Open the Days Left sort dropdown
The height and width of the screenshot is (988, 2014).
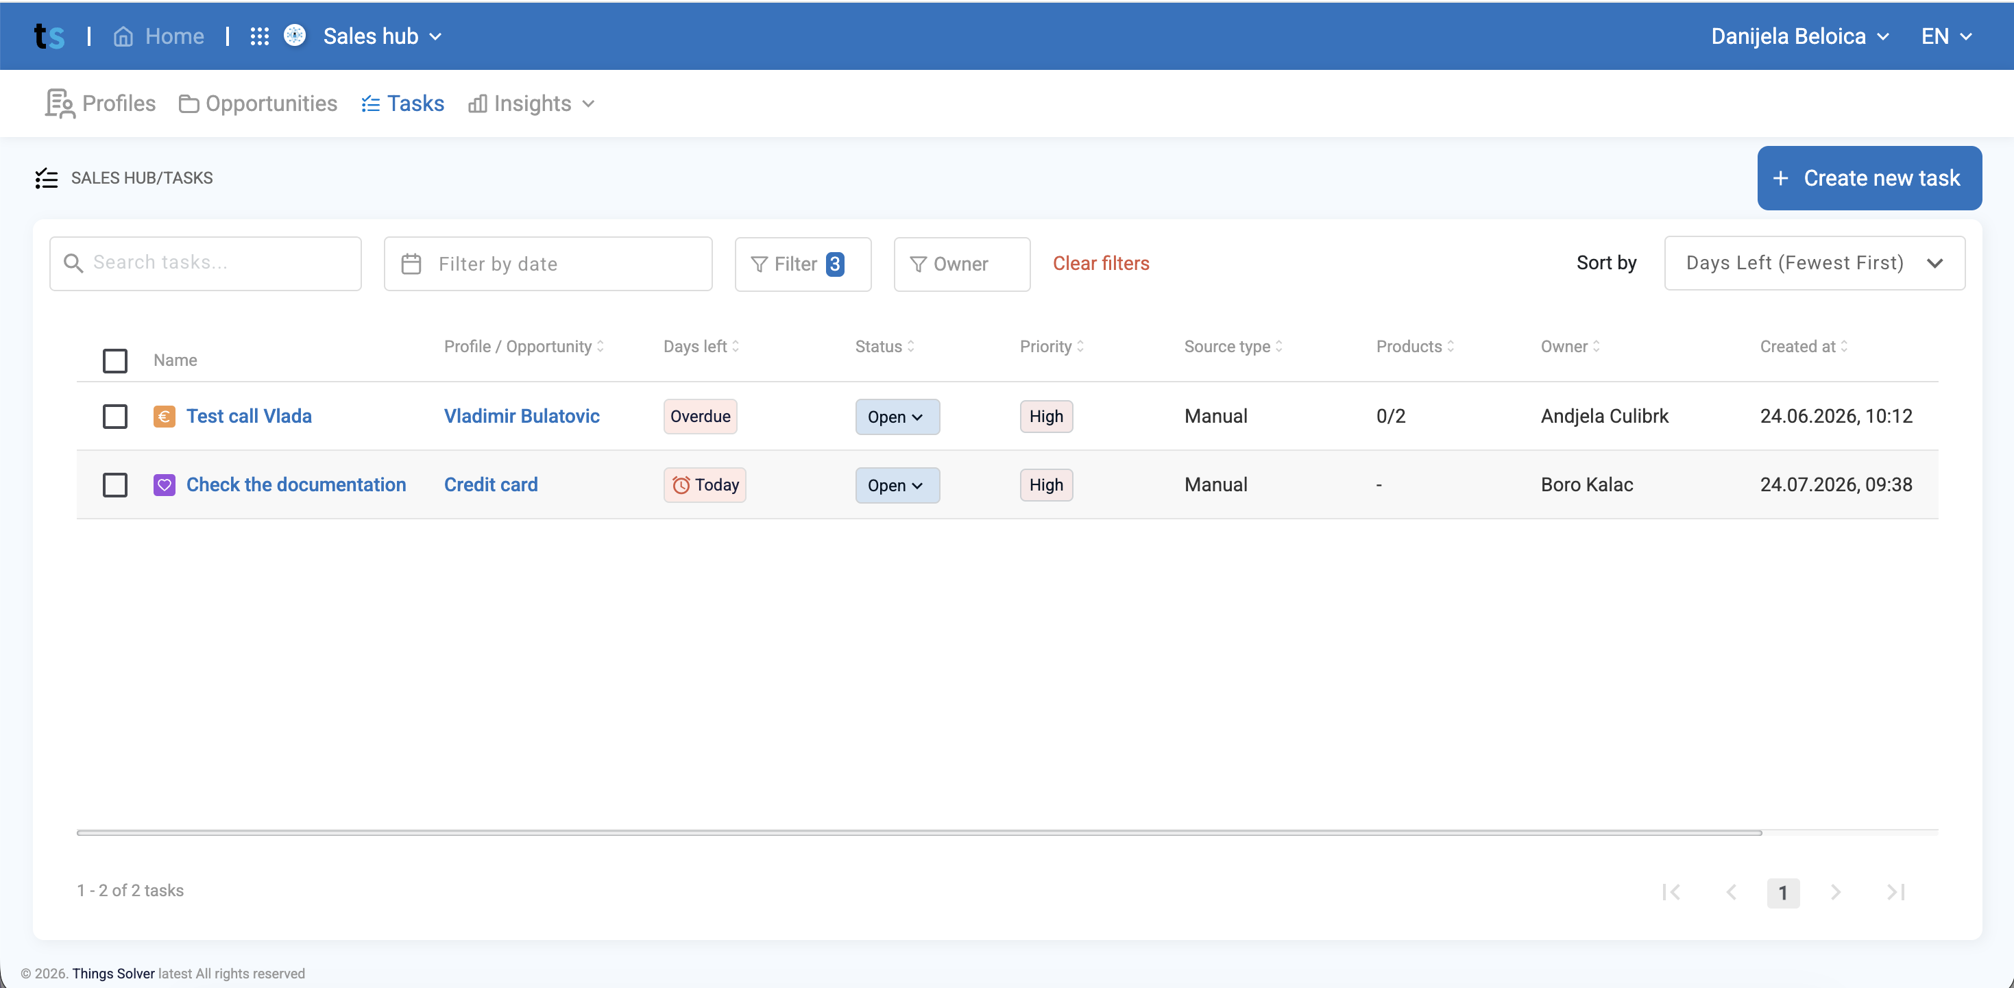pyautogui.click(x=1814, y=263)
